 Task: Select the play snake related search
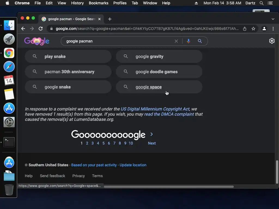click(68, 57)
